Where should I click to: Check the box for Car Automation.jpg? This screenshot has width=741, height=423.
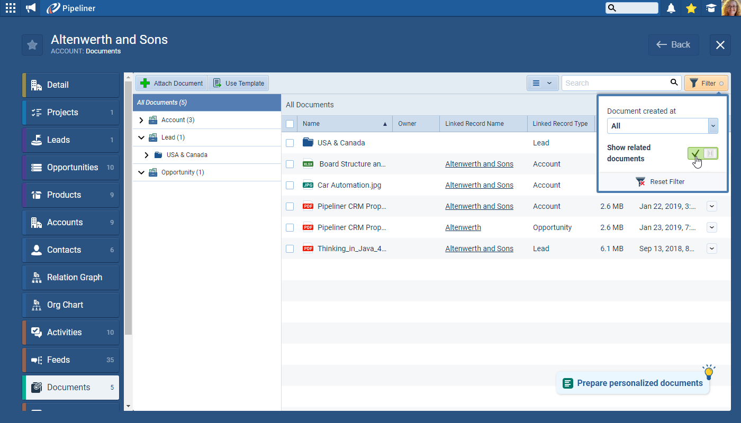(290, 185)
